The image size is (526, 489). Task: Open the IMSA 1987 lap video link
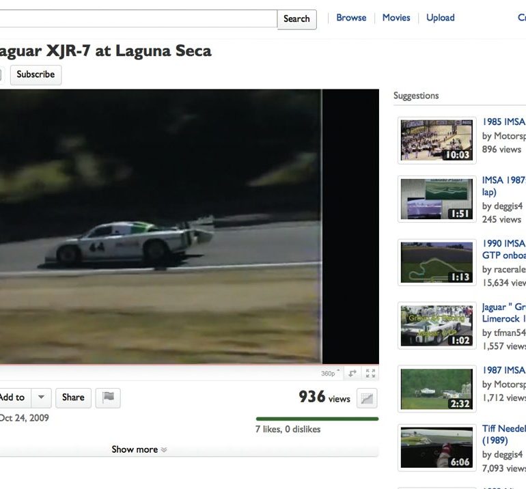pyautogui.click(x=504, y=186)
